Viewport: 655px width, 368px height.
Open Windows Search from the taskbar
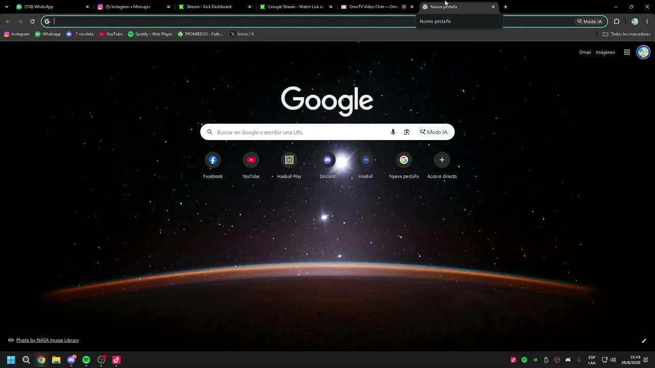click(26, 360)
